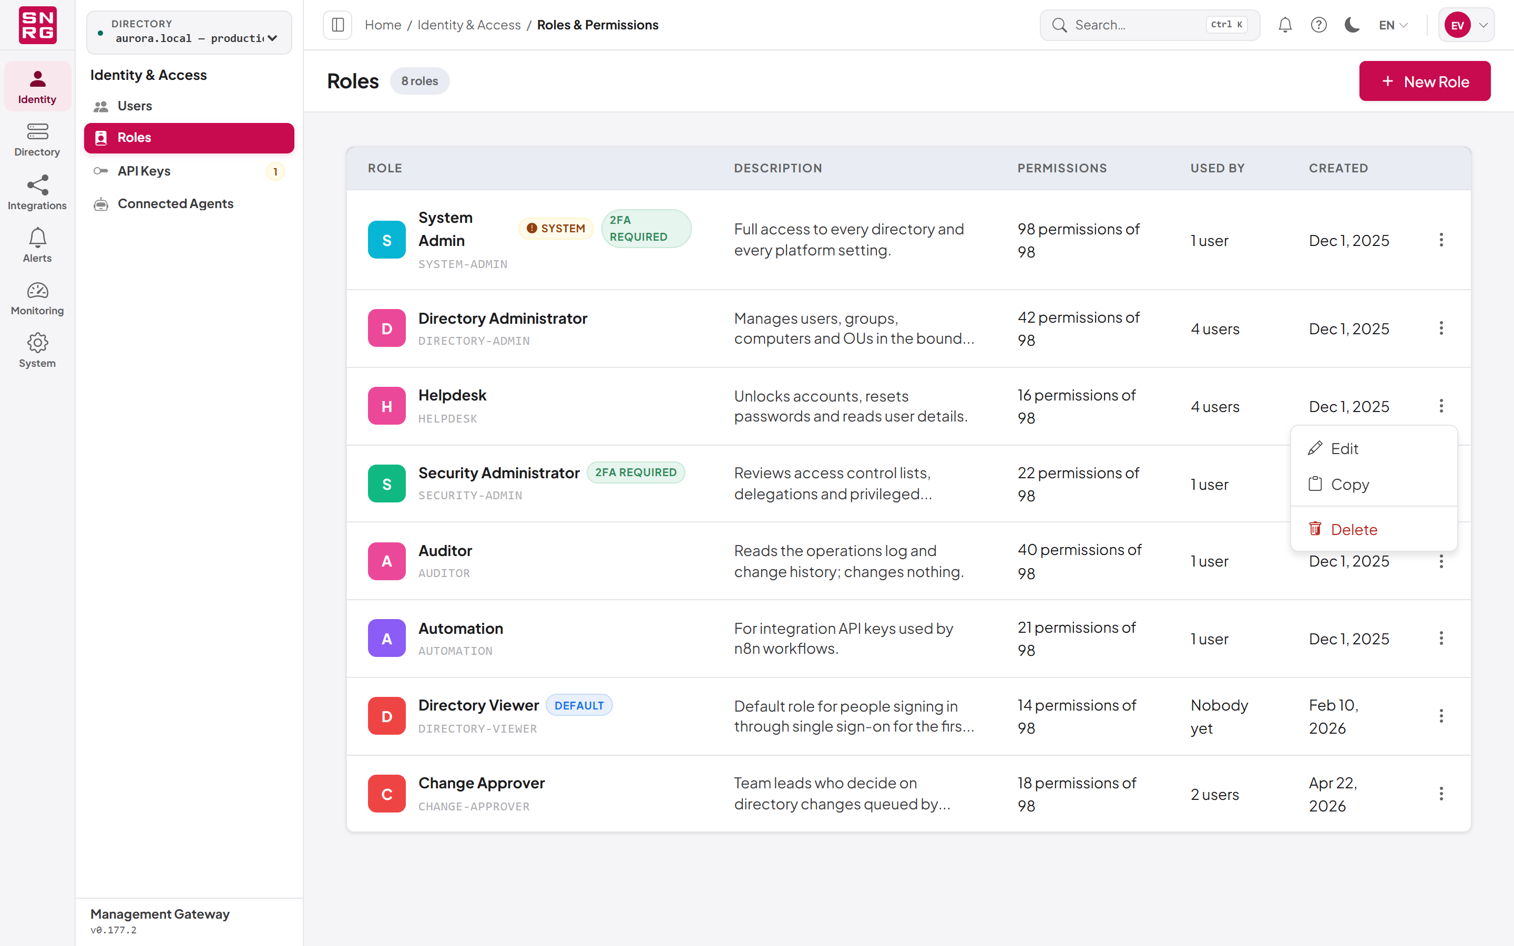Image resolution: width=1514 pixels, height=946 pixels.
Task: Open Users in Identity & Access
Action: (189, 106)
